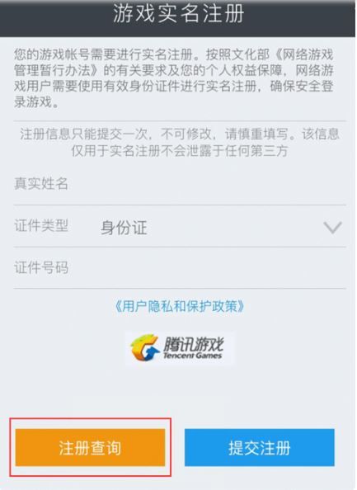Screen dimensions: 357x490
Task: Click the 腾讯游戏 logo text
Action: point(193,344)
